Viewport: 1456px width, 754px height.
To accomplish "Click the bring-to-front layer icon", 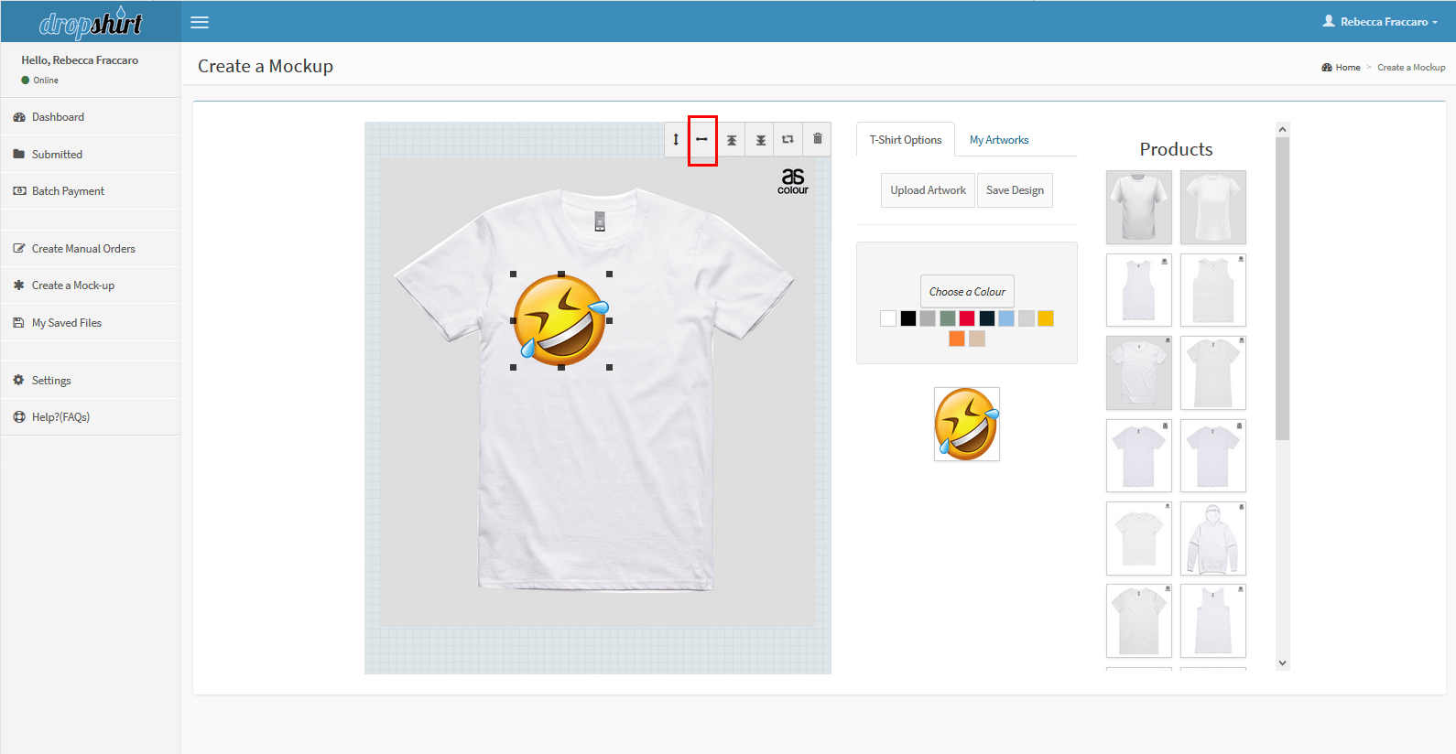I will tap(732, 139).
